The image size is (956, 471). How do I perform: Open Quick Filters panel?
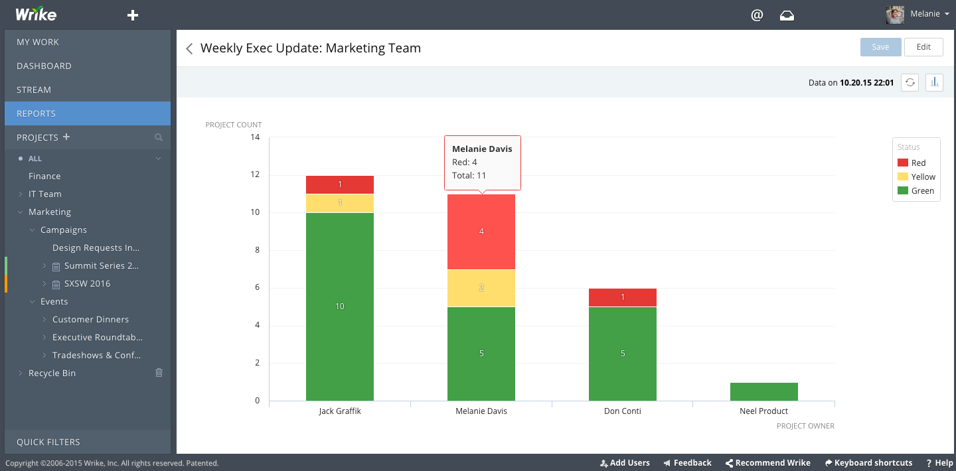88,442
